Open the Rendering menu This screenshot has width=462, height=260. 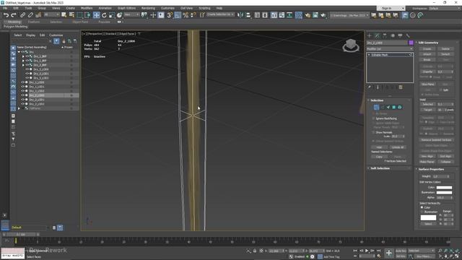148,8
